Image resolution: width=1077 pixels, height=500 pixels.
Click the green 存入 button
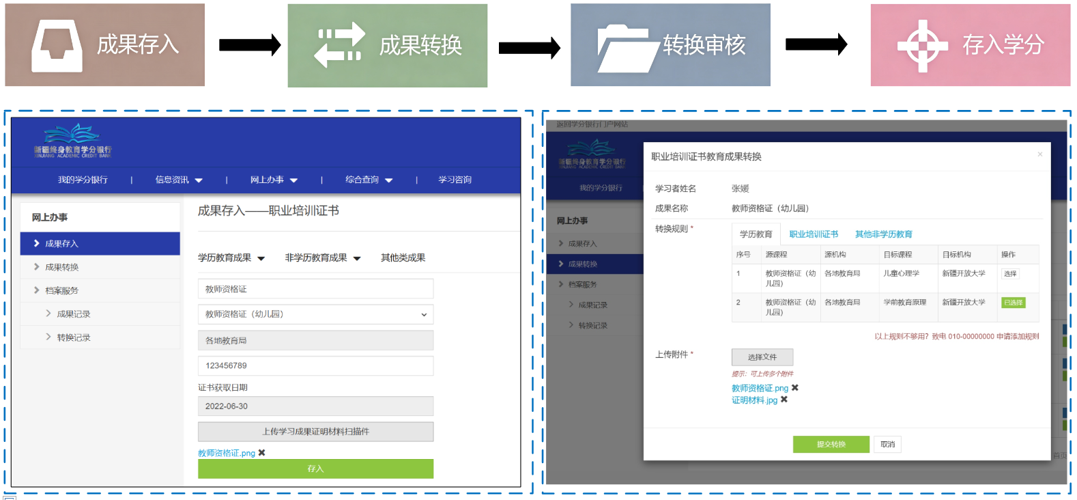[315, 469]
